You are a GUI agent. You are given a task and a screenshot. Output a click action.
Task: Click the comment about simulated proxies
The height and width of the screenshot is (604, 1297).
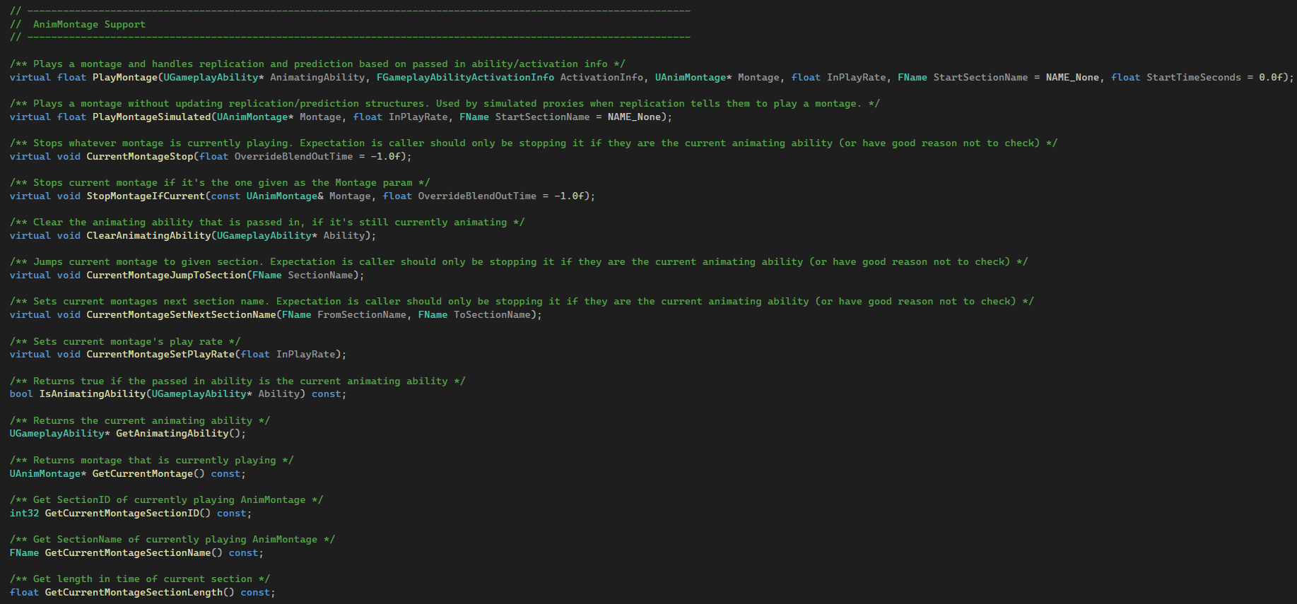coord(445,103)
